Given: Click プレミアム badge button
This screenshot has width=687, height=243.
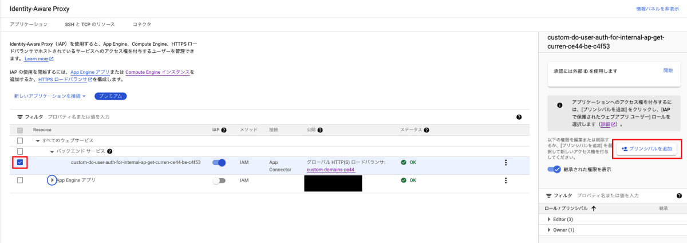Looking at the screenshot, I should coord(110,96).
